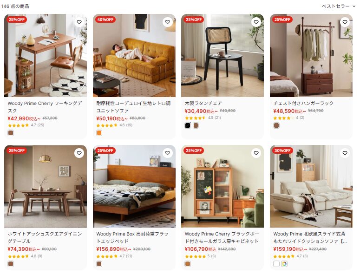Viewport: 360px width, 275px height.
Task: Open チェスト付きハンガーラック product link
Action: click(303, 103)
